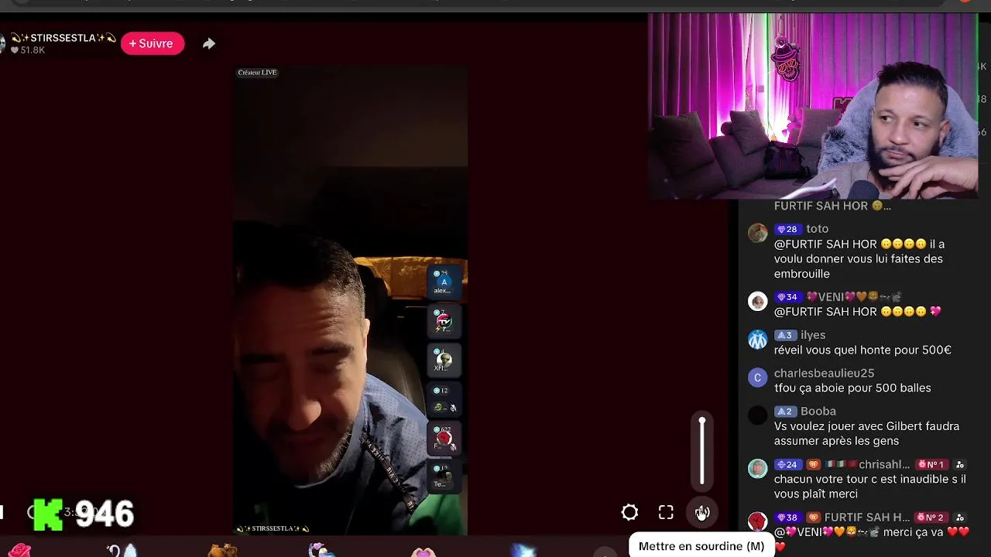Adjust the vertical volume slider
This screenshot has width=991, height=557.
pos(702,452)
